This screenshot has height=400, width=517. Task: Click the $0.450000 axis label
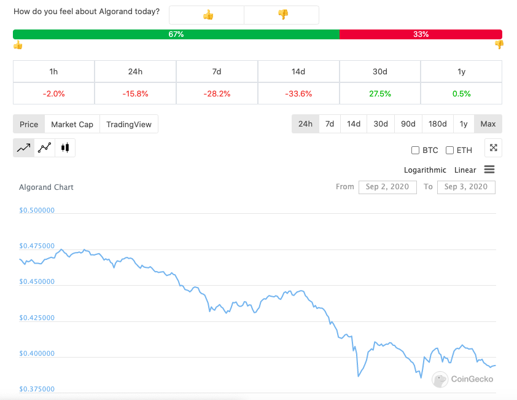click(37, 281)
